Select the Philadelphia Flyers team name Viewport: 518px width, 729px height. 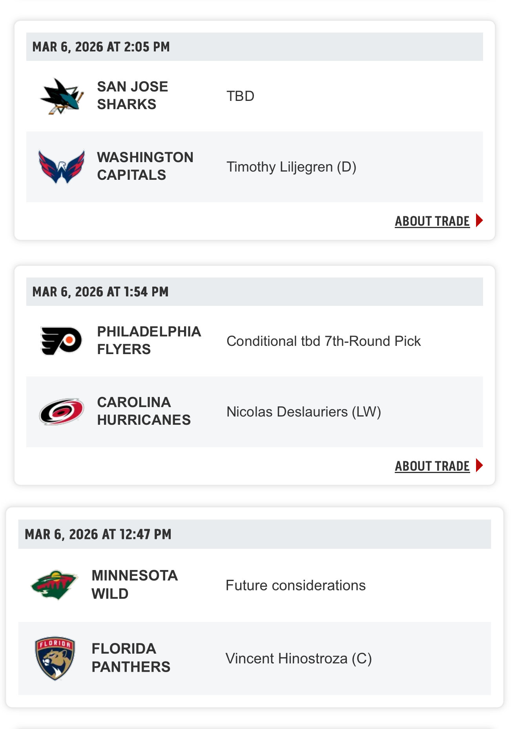pyautogui.click(x=149, y=340)
